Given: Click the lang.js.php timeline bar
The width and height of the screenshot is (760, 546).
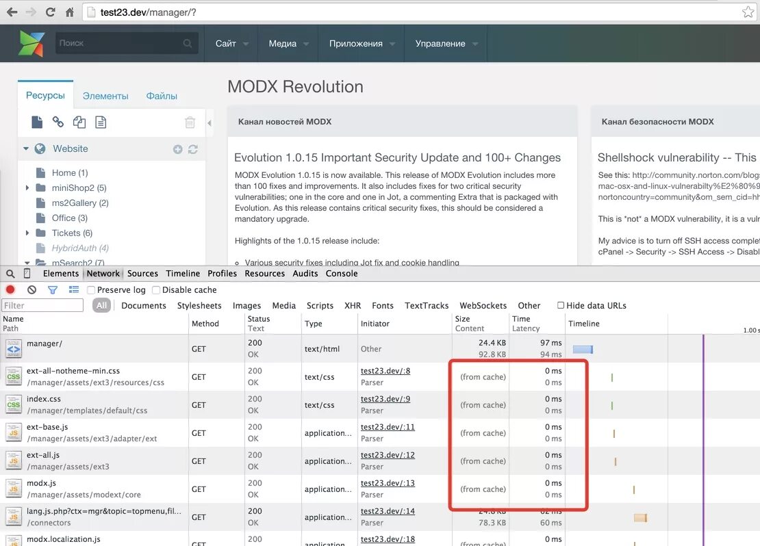Looking at the screenshot, I should click(640, 518).
